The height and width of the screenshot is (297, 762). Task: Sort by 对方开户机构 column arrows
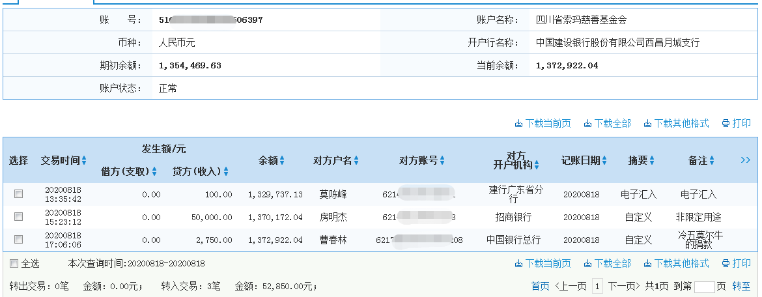(x=537, y=165)
